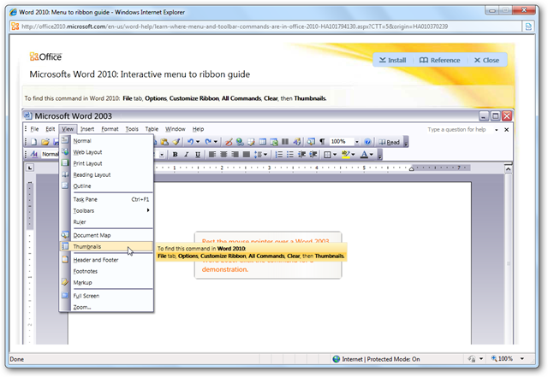Click the New Blank Document icon
This screenshot has height=377, width=548.
[34, 142]
